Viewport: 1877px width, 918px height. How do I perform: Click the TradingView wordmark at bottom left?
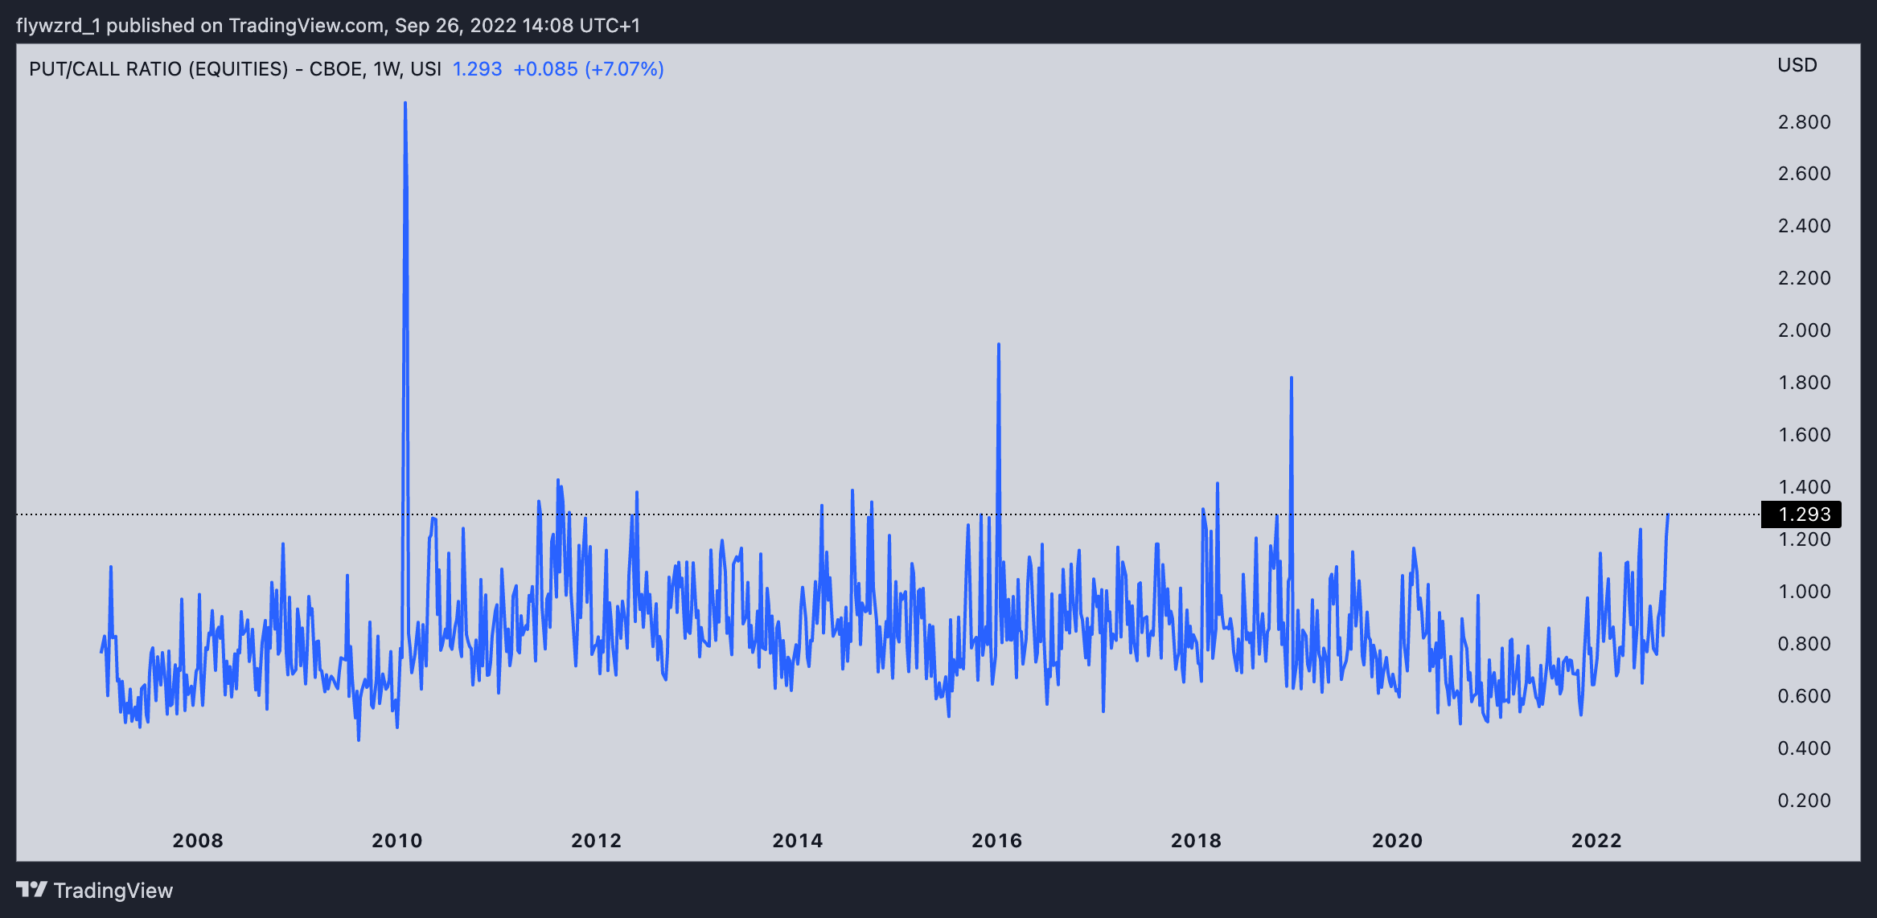pyautogui.click(x=113, y=891)
